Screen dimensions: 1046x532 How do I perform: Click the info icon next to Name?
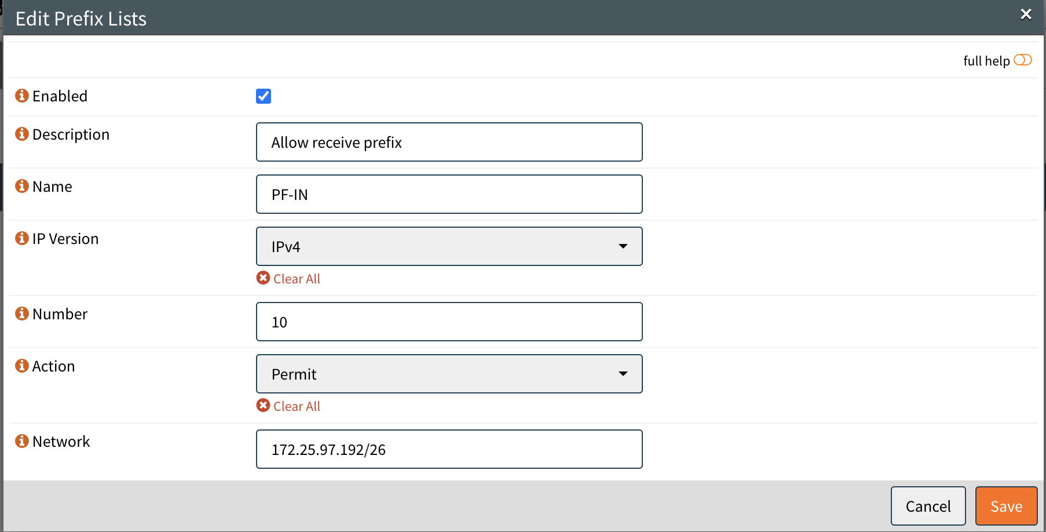pyautogui.click(x=22, y=186)
